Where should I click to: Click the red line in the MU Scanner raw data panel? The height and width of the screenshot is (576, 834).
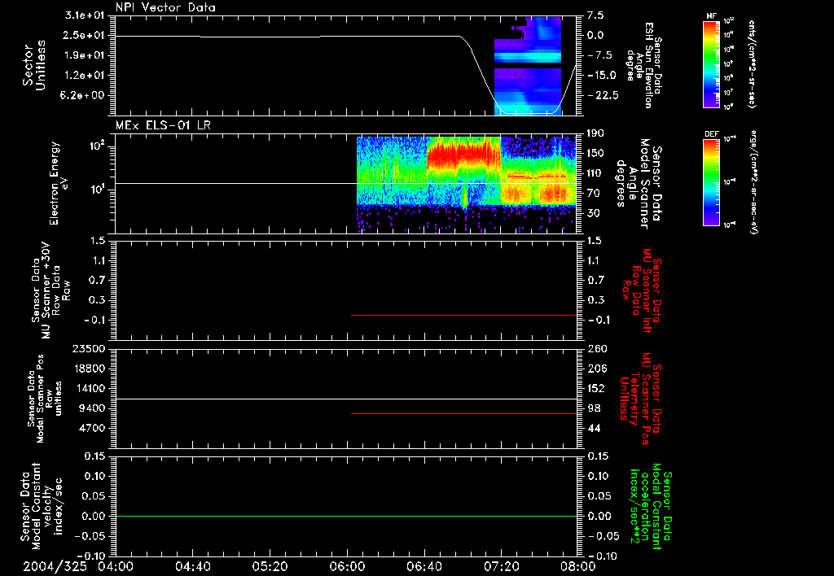[463, 315]
